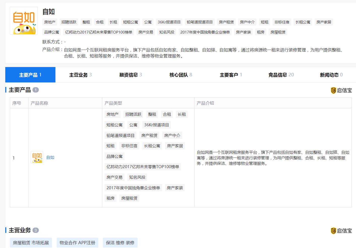
Task: Click 公寓 tag in product table
Action: coord(133,125)
